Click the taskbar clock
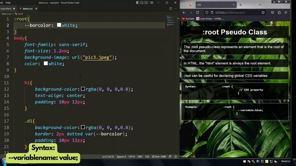 point(286,161)
